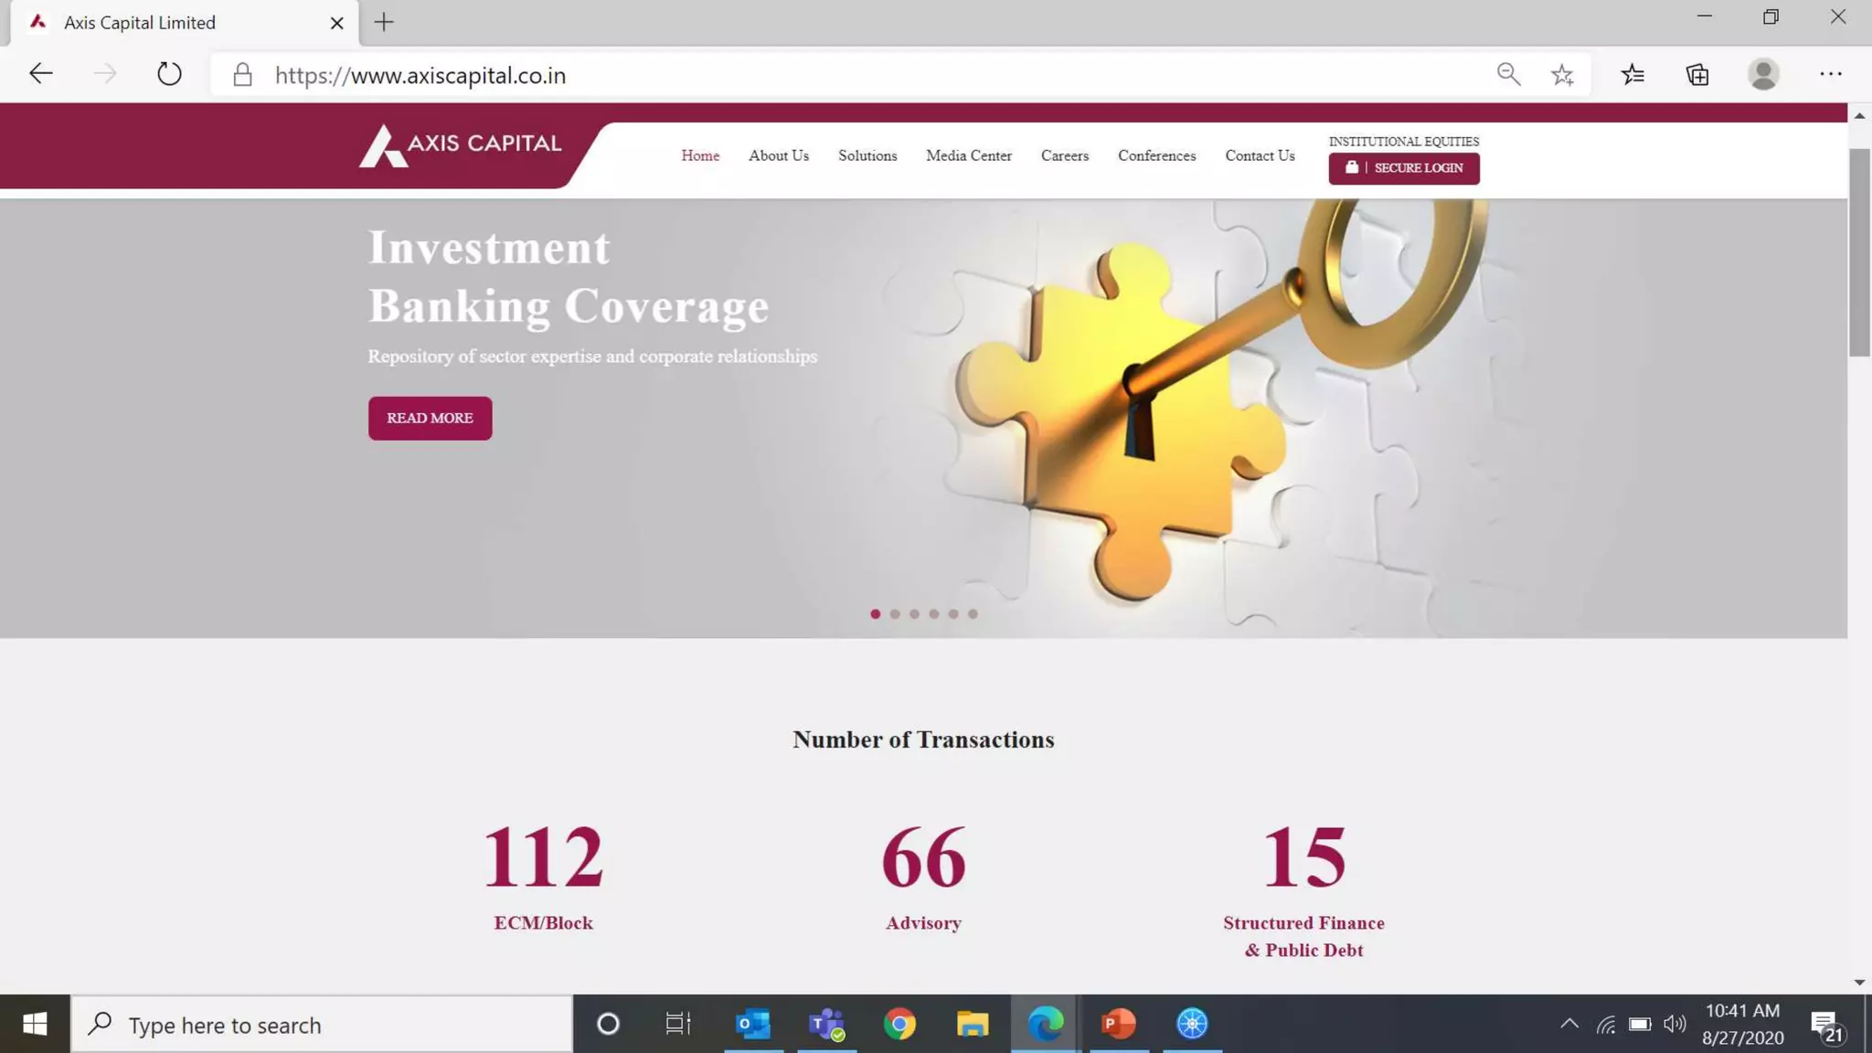1872x1053 pixels.
Task: Select the fifth carousel dot
Action: (953, 614)
